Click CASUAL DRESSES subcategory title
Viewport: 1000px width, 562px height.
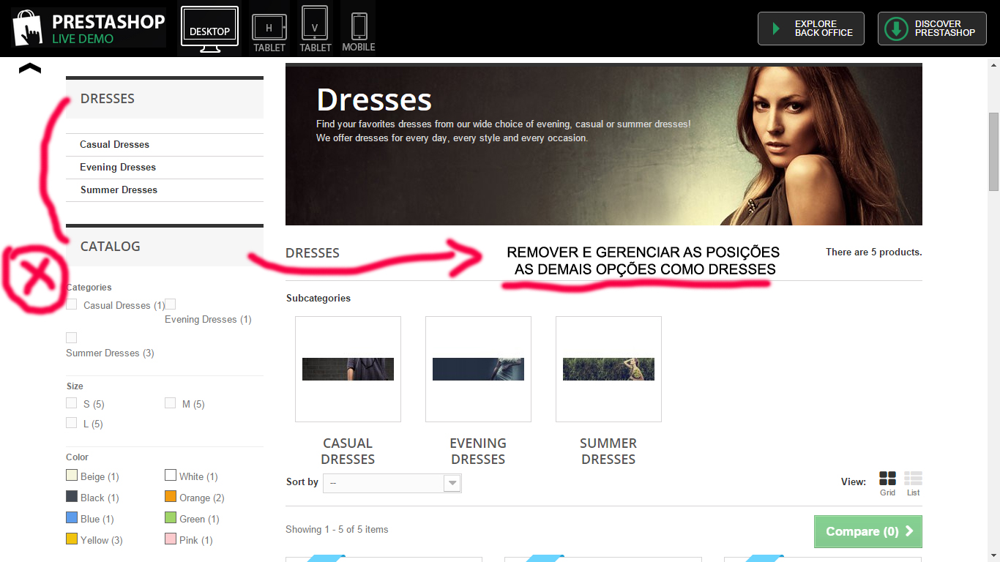coord(348,452)
